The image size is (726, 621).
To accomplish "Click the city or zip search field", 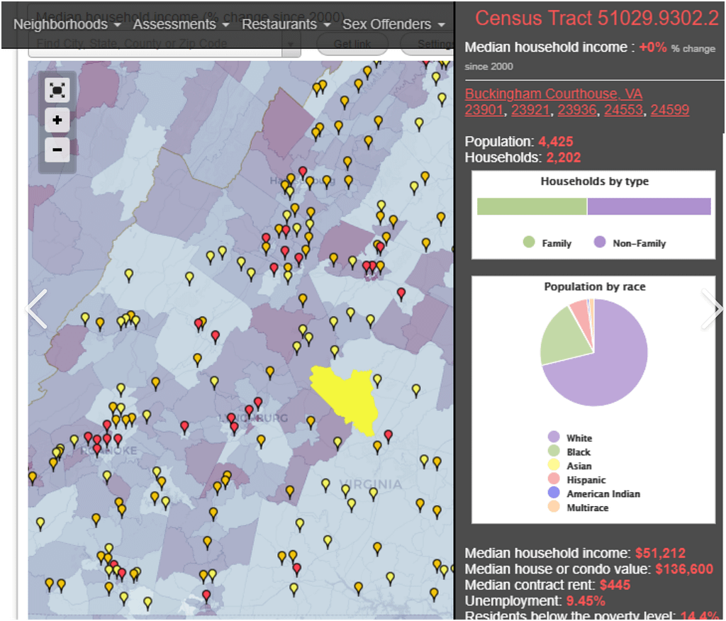I will click(156, 44).
